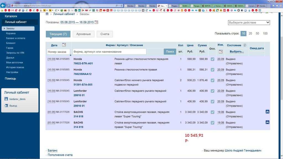
Task: Toggle paid checkbox for Honda 76622-STK-A01
Action: (212, 59)
